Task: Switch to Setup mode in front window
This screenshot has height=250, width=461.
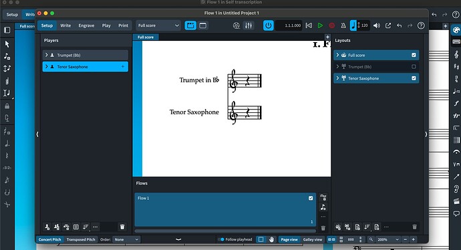Action: (47, 25)
